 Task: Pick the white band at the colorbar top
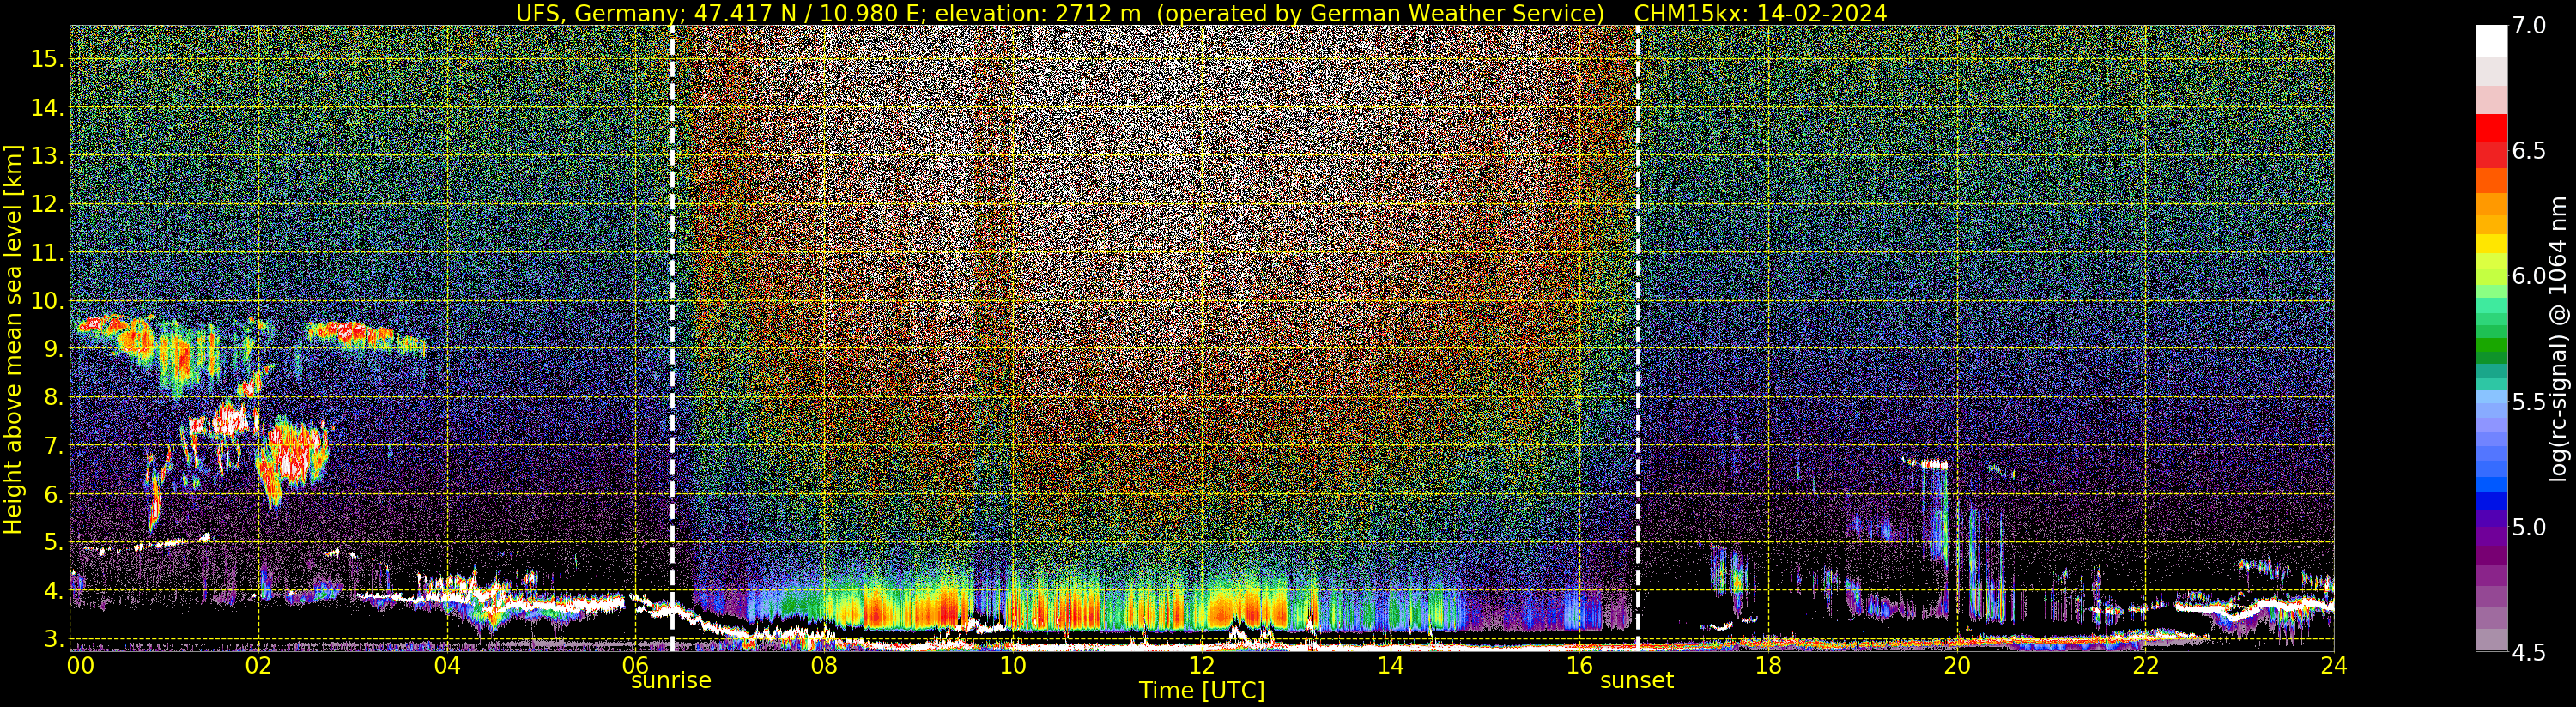(x=2491, y=41)
